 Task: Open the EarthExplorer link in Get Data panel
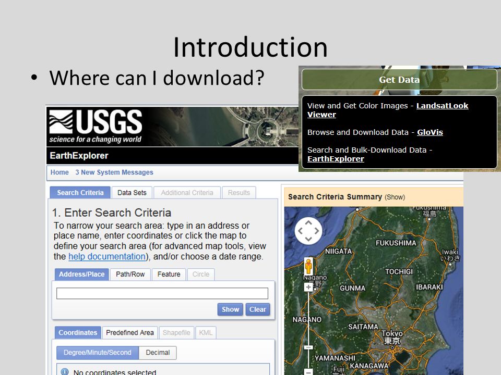click(336, 159)
